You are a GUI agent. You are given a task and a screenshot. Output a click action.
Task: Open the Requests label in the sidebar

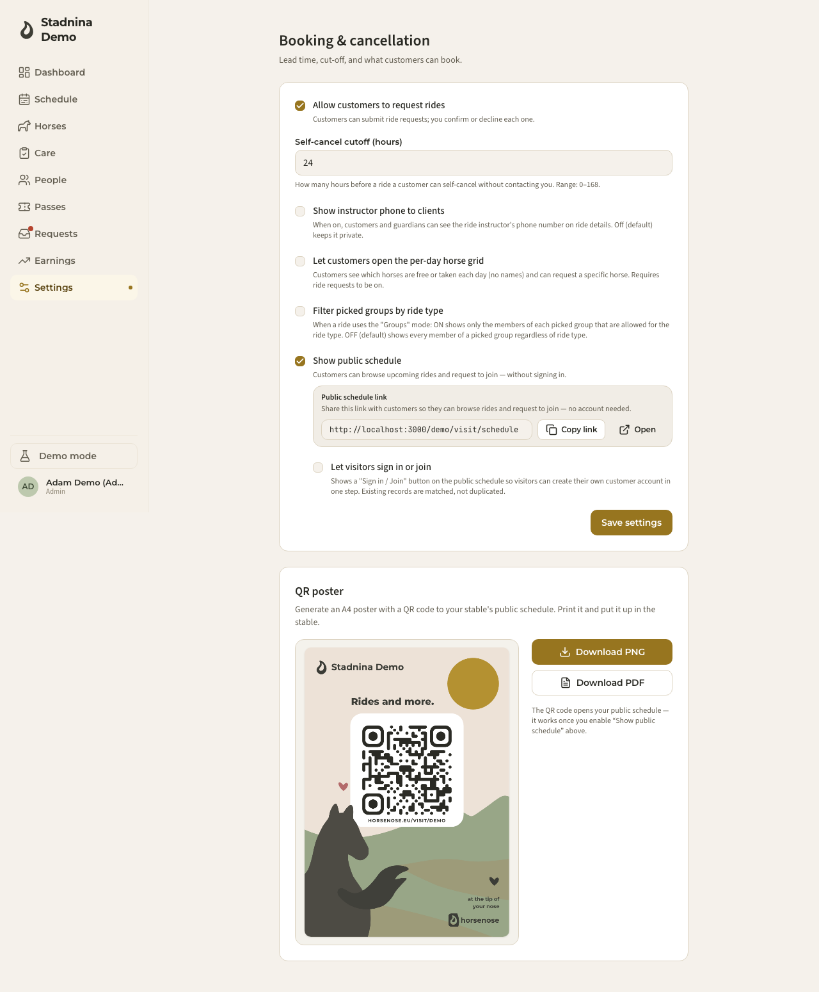56,234
